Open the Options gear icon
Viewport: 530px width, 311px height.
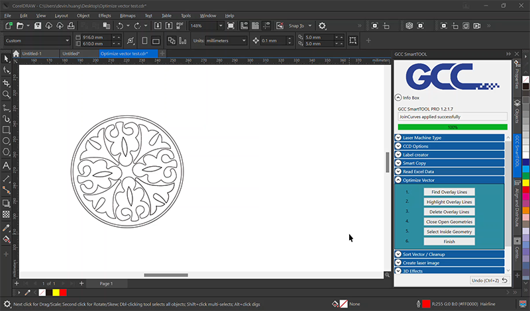pyautogui.click(x=322, y=26)
